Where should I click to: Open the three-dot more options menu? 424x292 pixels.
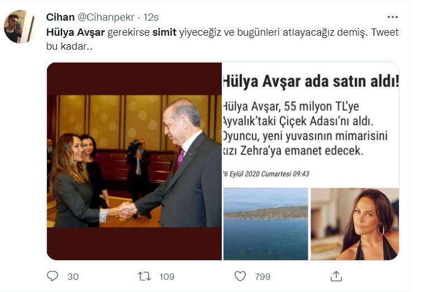click(x=392, y=17)
